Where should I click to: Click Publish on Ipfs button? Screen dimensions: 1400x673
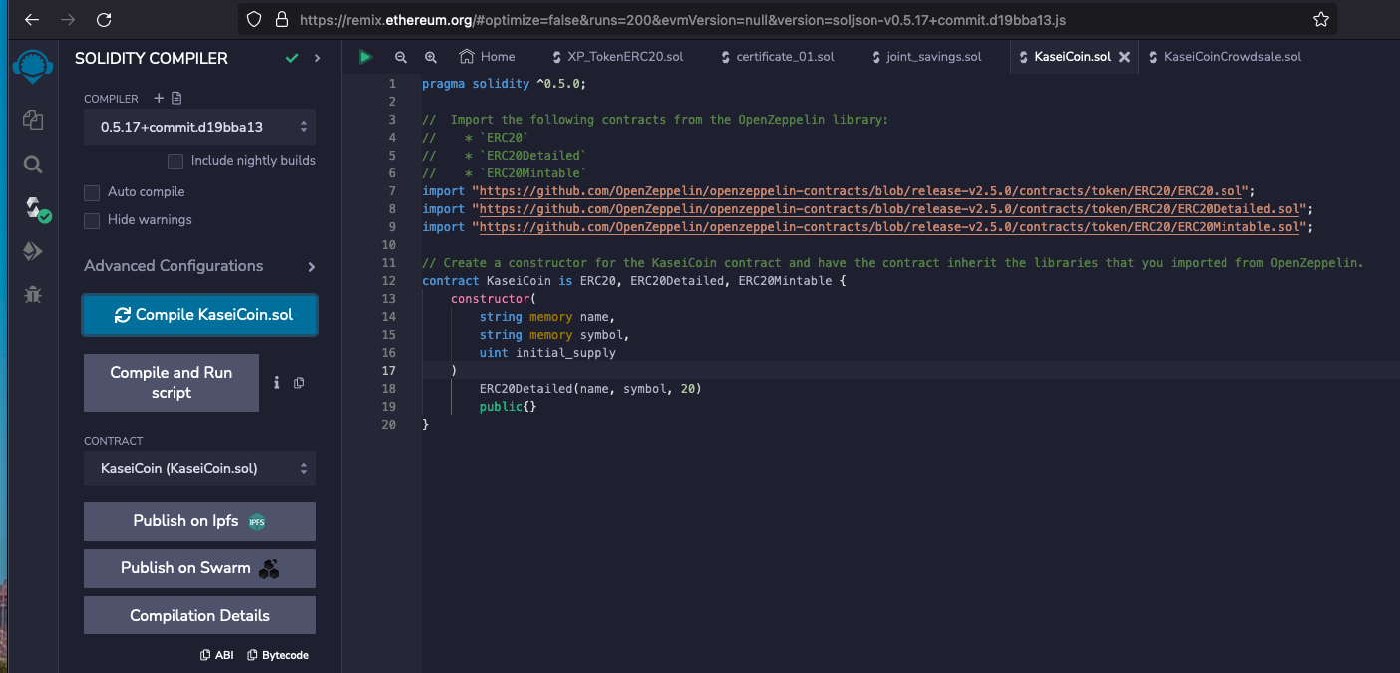tap(199, 521)
